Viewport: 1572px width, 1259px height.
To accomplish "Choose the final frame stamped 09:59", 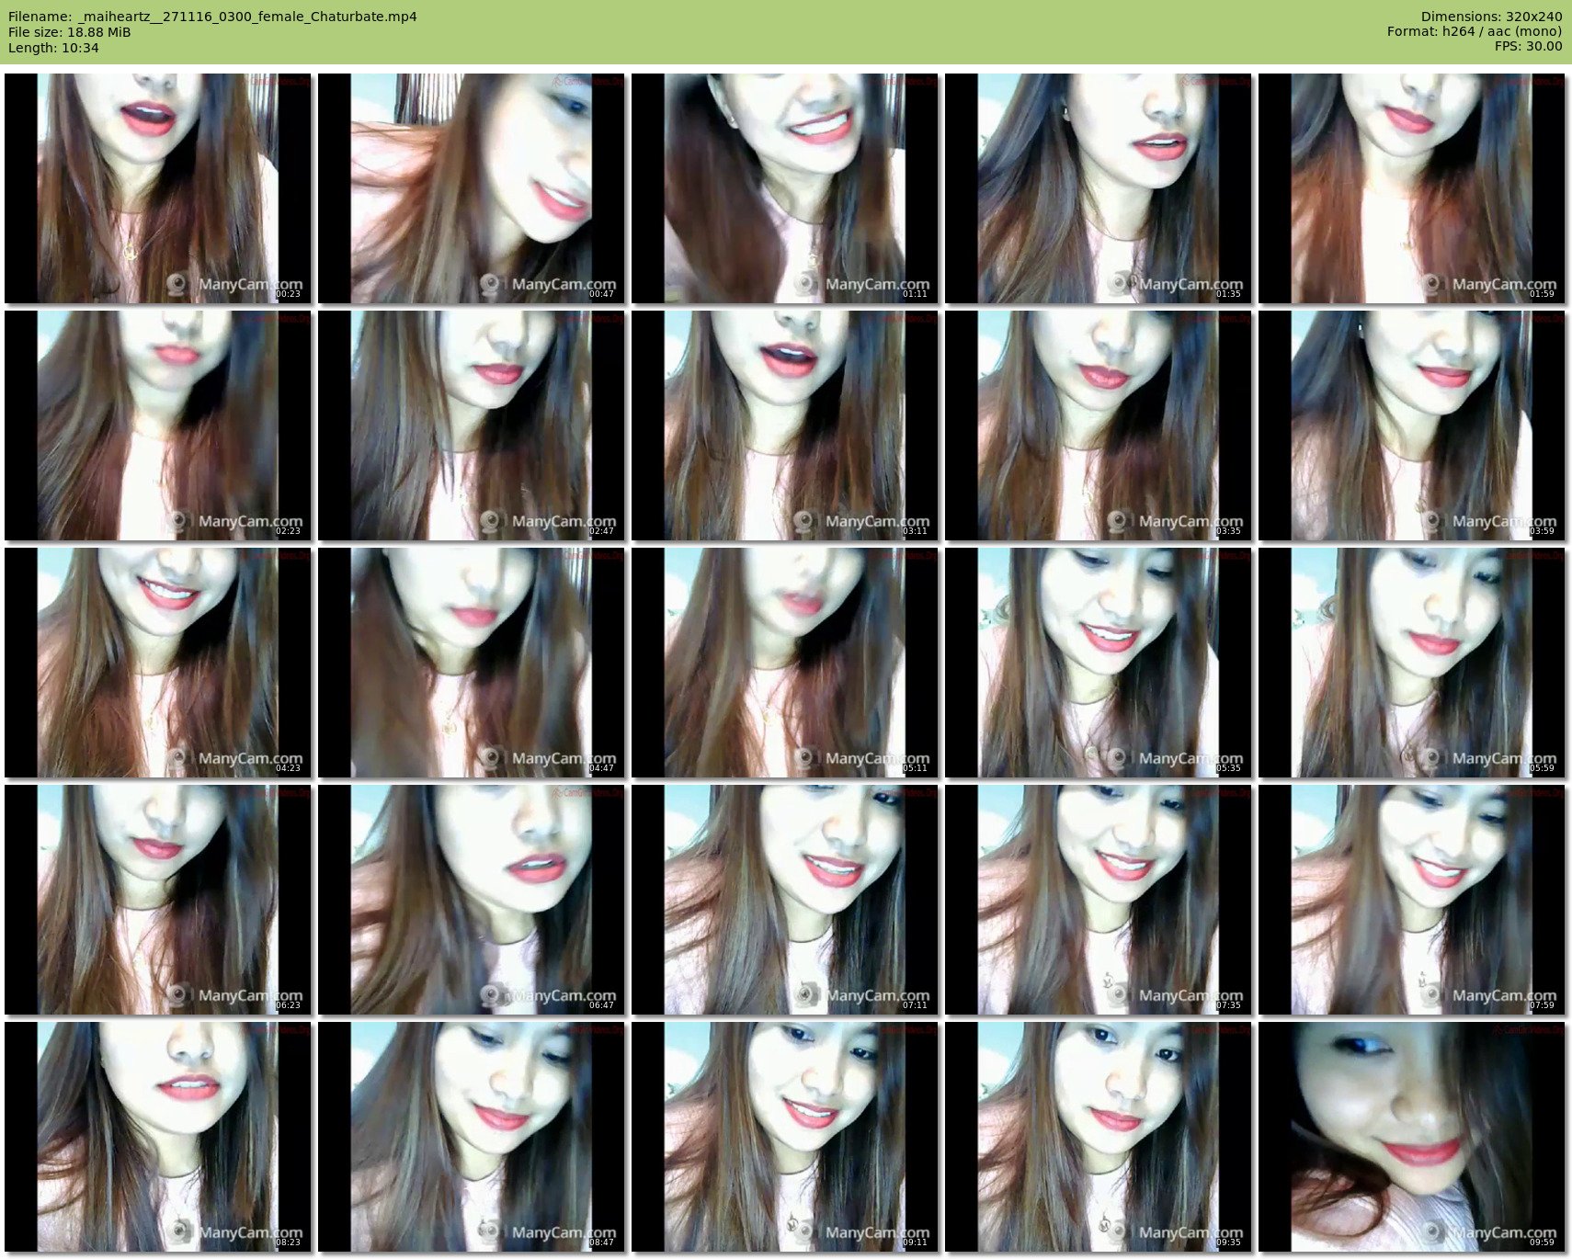I will click(x=1412, y=1137).
